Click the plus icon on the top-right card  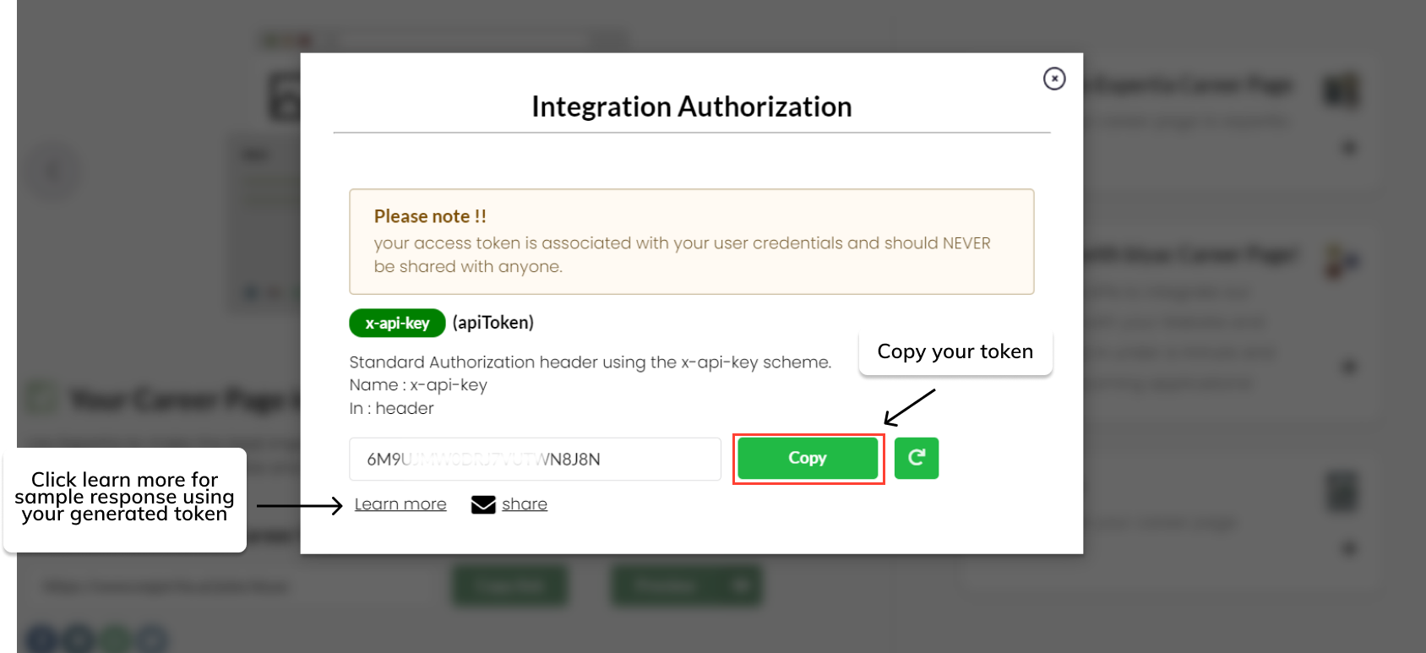click(x=1349, y=149)
